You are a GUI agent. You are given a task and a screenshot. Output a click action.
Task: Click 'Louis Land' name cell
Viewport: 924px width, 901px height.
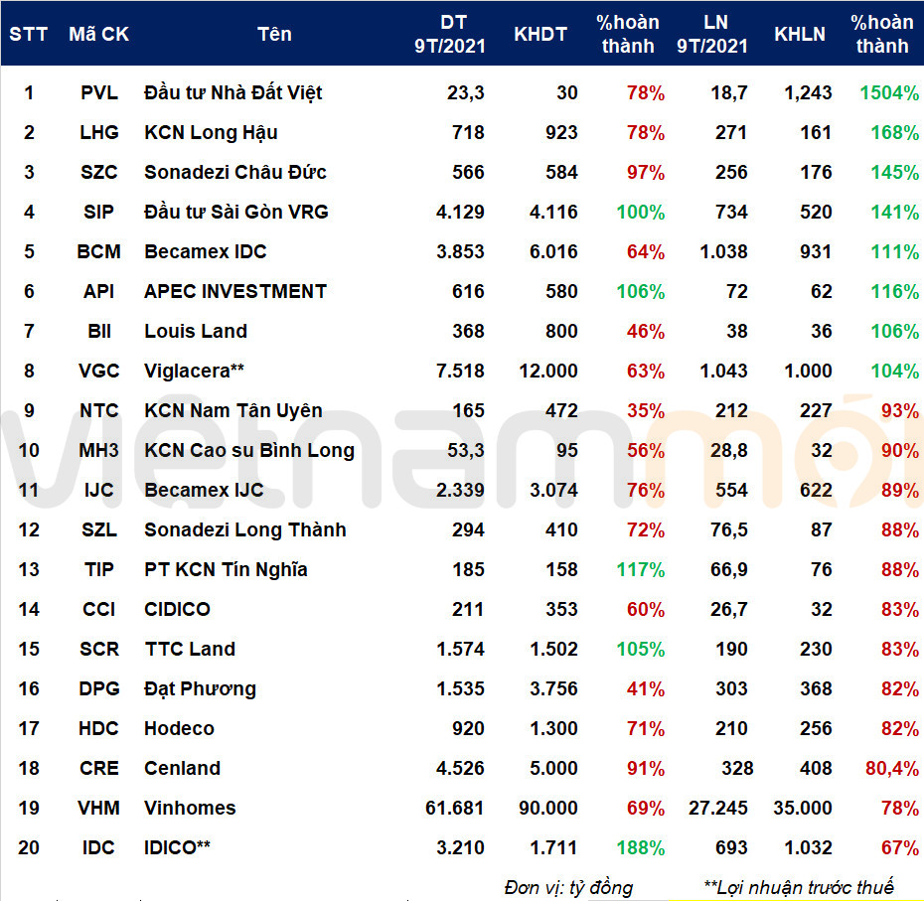pyautogui.click(x=196, y=331)
